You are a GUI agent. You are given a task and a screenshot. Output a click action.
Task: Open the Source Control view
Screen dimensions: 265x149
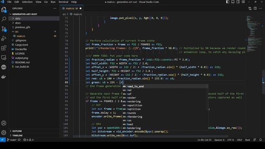coord(4,29)
